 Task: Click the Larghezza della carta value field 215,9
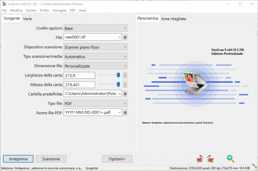tap(80, 75)
